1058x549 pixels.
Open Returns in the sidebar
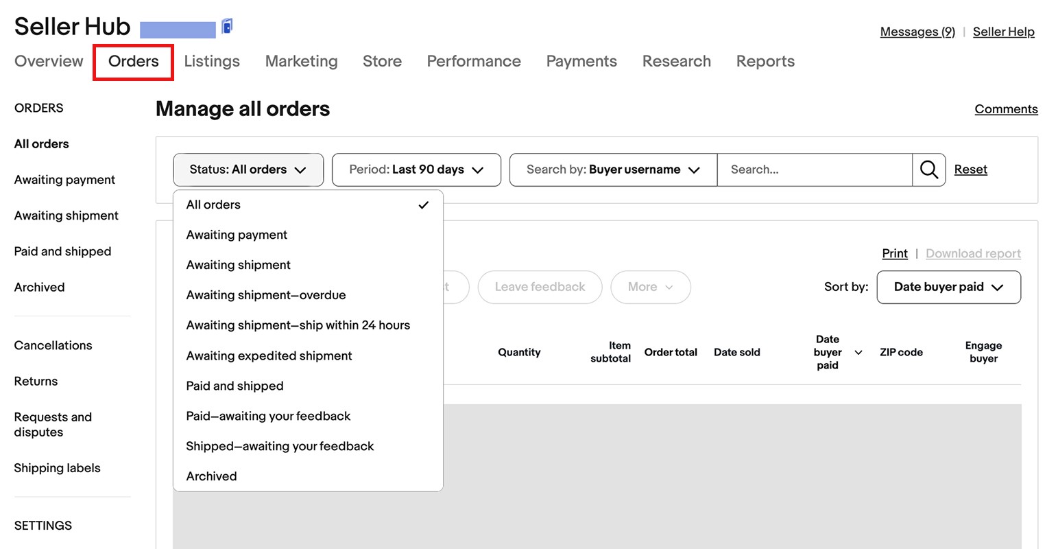point(36,381)
